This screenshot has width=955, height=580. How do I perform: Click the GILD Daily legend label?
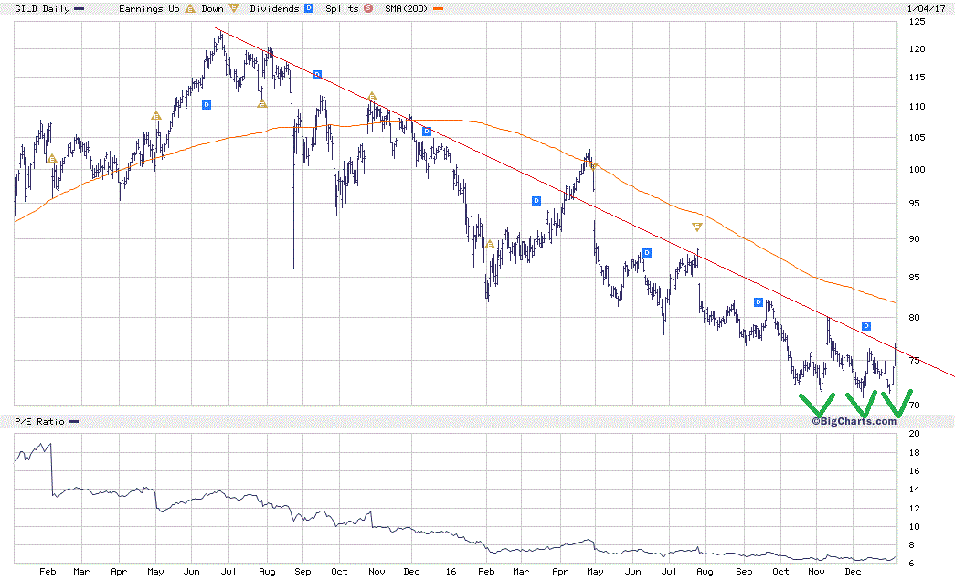(x=42, y=8)
